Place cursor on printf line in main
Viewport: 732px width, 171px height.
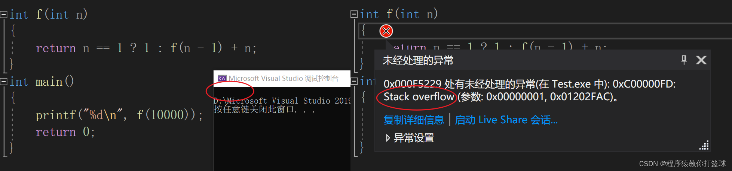119,115
